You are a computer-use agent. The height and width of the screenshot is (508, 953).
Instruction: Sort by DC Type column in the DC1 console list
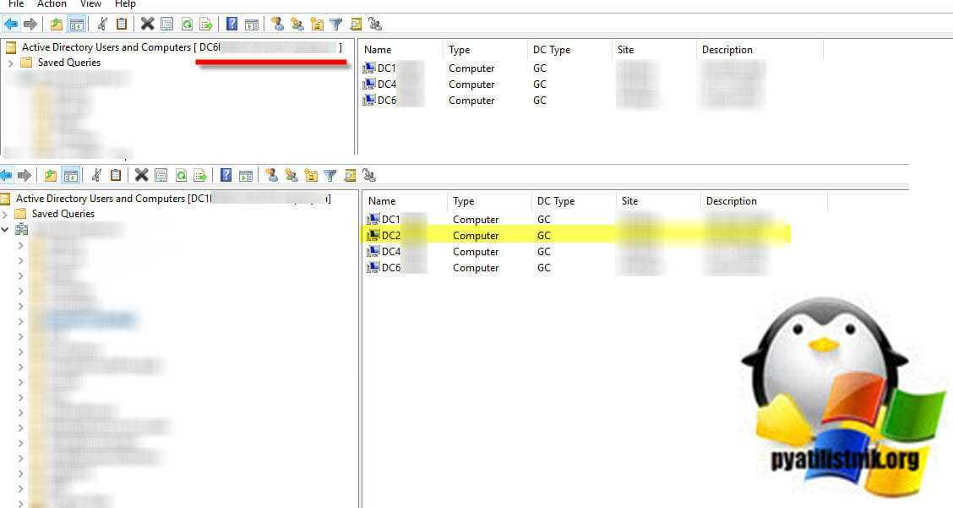pos(556,201)
